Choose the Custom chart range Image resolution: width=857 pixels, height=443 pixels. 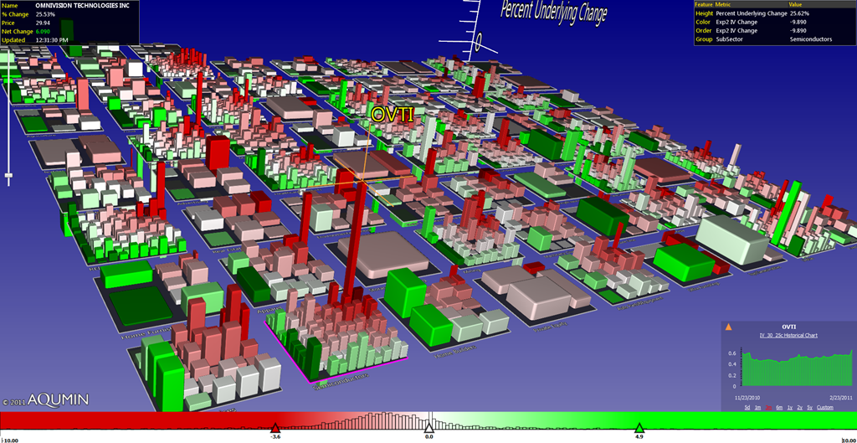(825, 408)
